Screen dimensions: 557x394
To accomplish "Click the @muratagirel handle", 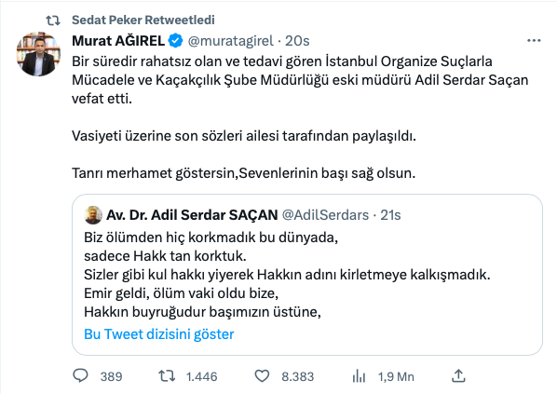I will 231,41.
